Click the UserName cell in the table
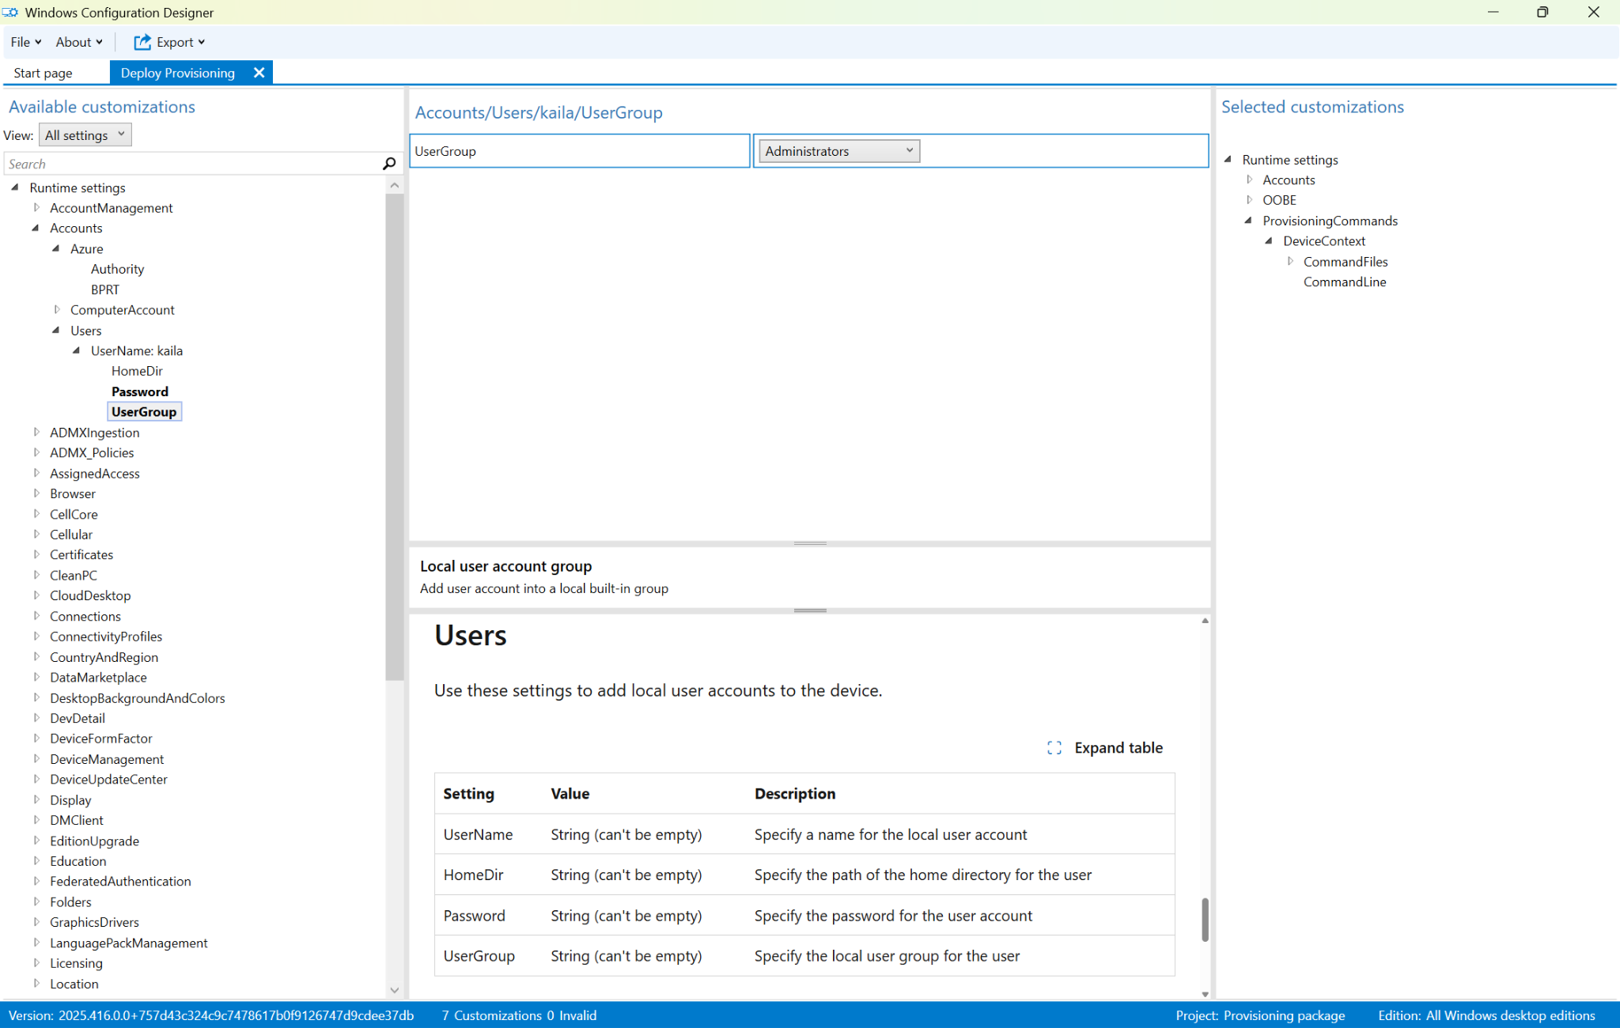 (x=478, y=834)
